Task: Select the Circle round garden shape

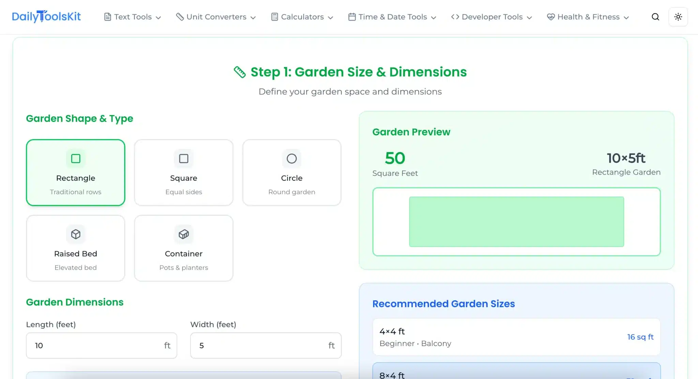Action: pos(292,173)
